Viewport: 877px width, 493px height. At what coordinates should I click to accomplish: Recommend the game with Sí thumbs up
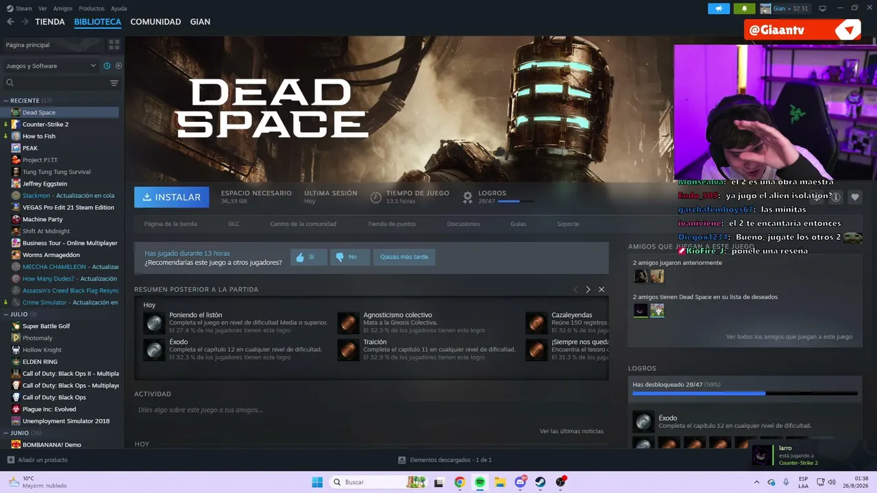coord(309,257)
